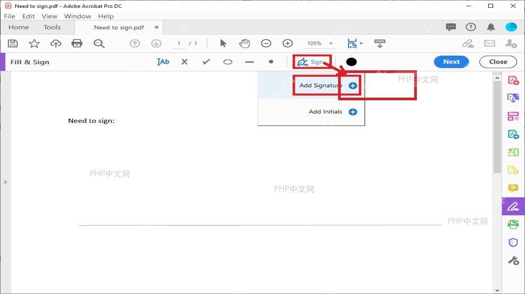The height and width of the screenshot is (294, 525).
Task: Go to next page with the down arrow icon
Action: (156, 44)
